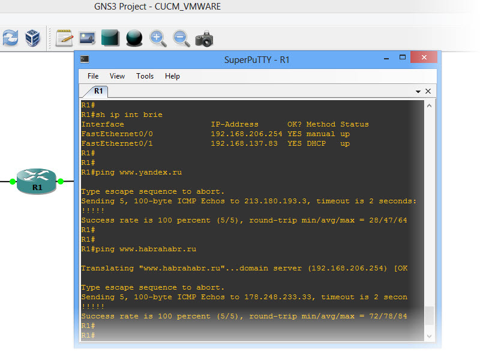Image resolution: width=480 pixels, height=361 pixels.
Task: Click the terminal vertical scrollbar thumb
Action: [429, 315]
